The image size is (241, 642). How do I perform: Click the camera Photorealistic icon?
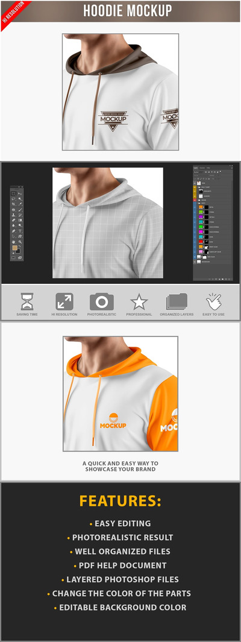[x=101, y=302]
